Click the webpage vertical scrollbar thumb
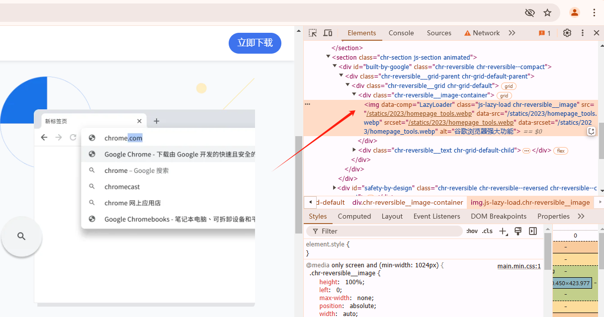This screenshot has width=604, height=317. (x=299, y=184)
